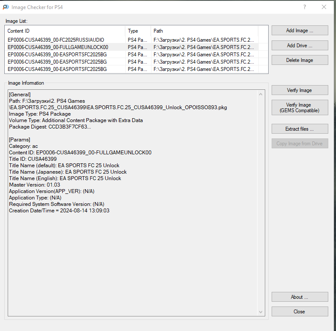This screenshot has height=331, width=336.
Task: Click the Type cell of FC2025RUSSIAUDIO row
Action: [138, 40]
